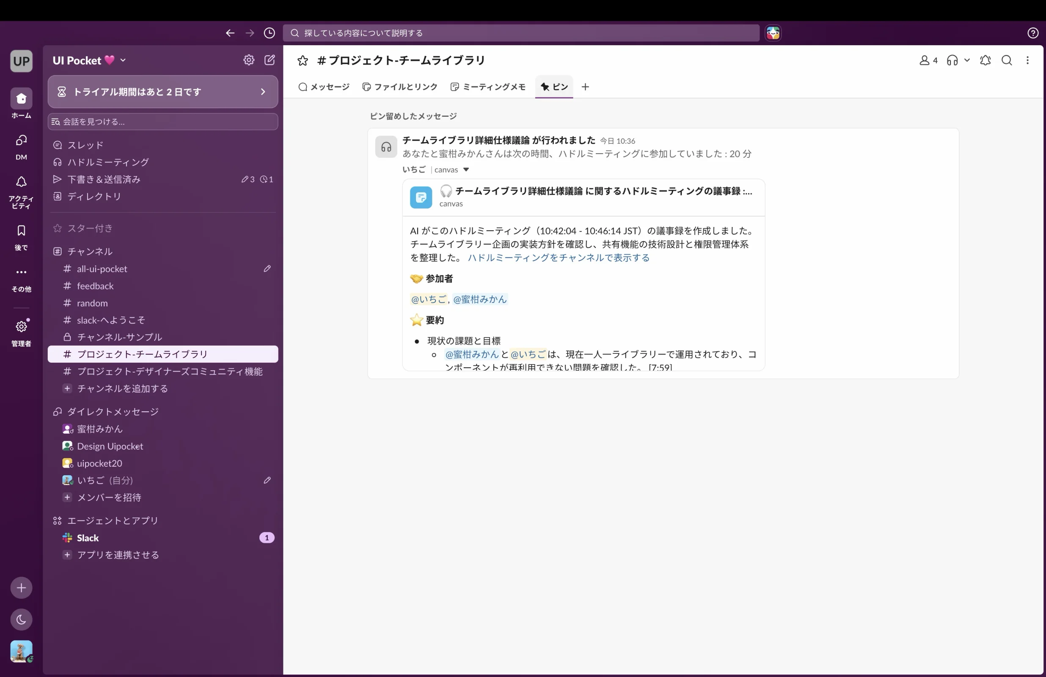
Task: Open プロジェクト-デザイナーズコミュニティ機能 channel
Action: (x=162, y=372)
